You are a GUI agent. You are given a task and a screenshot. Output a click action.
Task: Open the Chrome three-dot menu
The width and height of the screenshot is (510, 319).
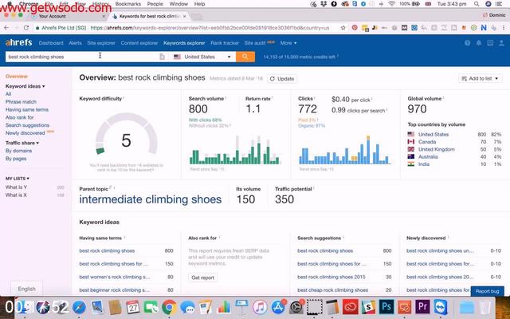(504, 28)
